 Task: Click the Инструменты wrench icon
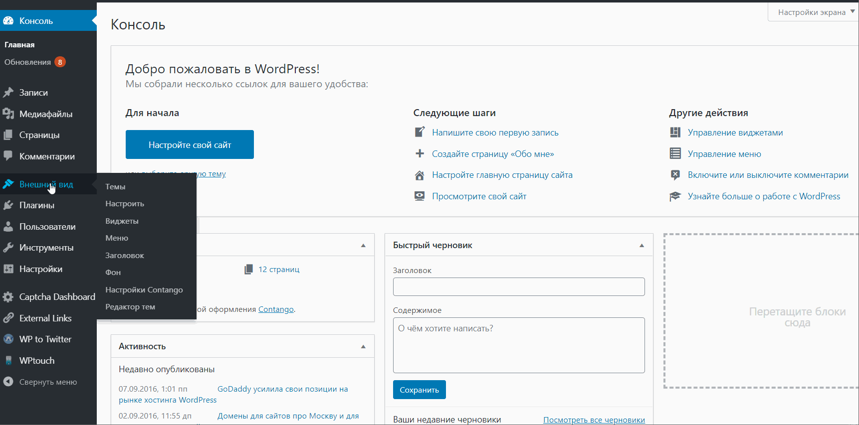tap(8, 248)
